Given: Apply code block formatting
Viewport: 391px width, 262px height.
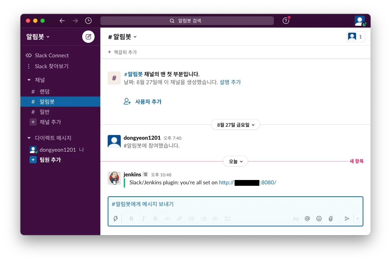Looking at the screenshot, I should click(x=227, y=218).
